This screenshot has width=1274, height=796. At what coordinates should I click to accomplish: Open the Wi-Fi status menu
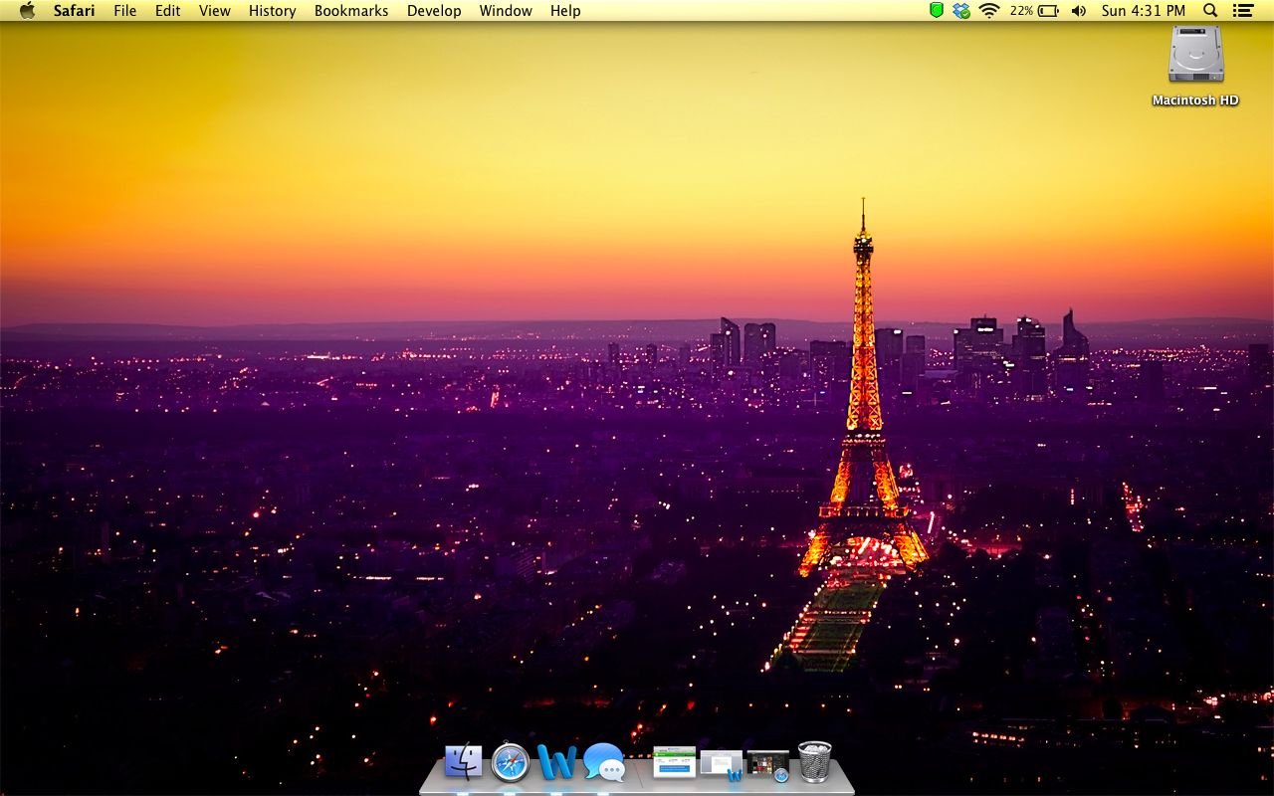coord(988,11)
